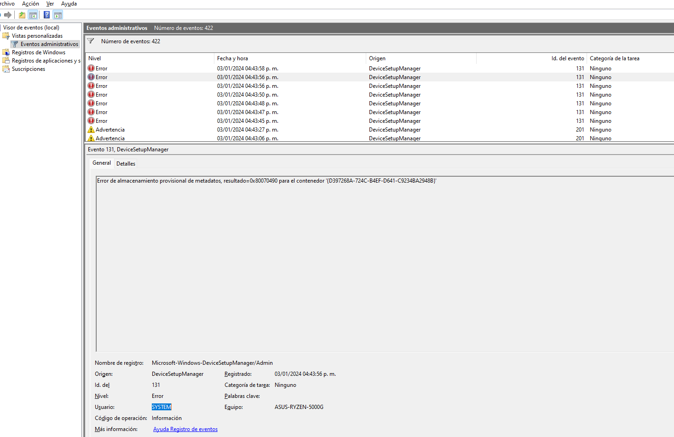Click the Forward arrow toolbar icon

(x=7, y=15)
